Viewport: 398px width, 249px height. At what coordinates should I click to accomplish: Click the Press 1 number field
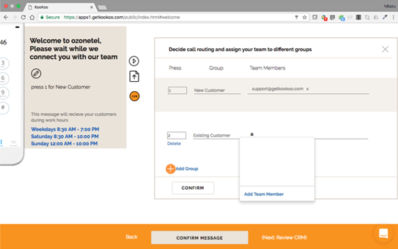[177, 90]
